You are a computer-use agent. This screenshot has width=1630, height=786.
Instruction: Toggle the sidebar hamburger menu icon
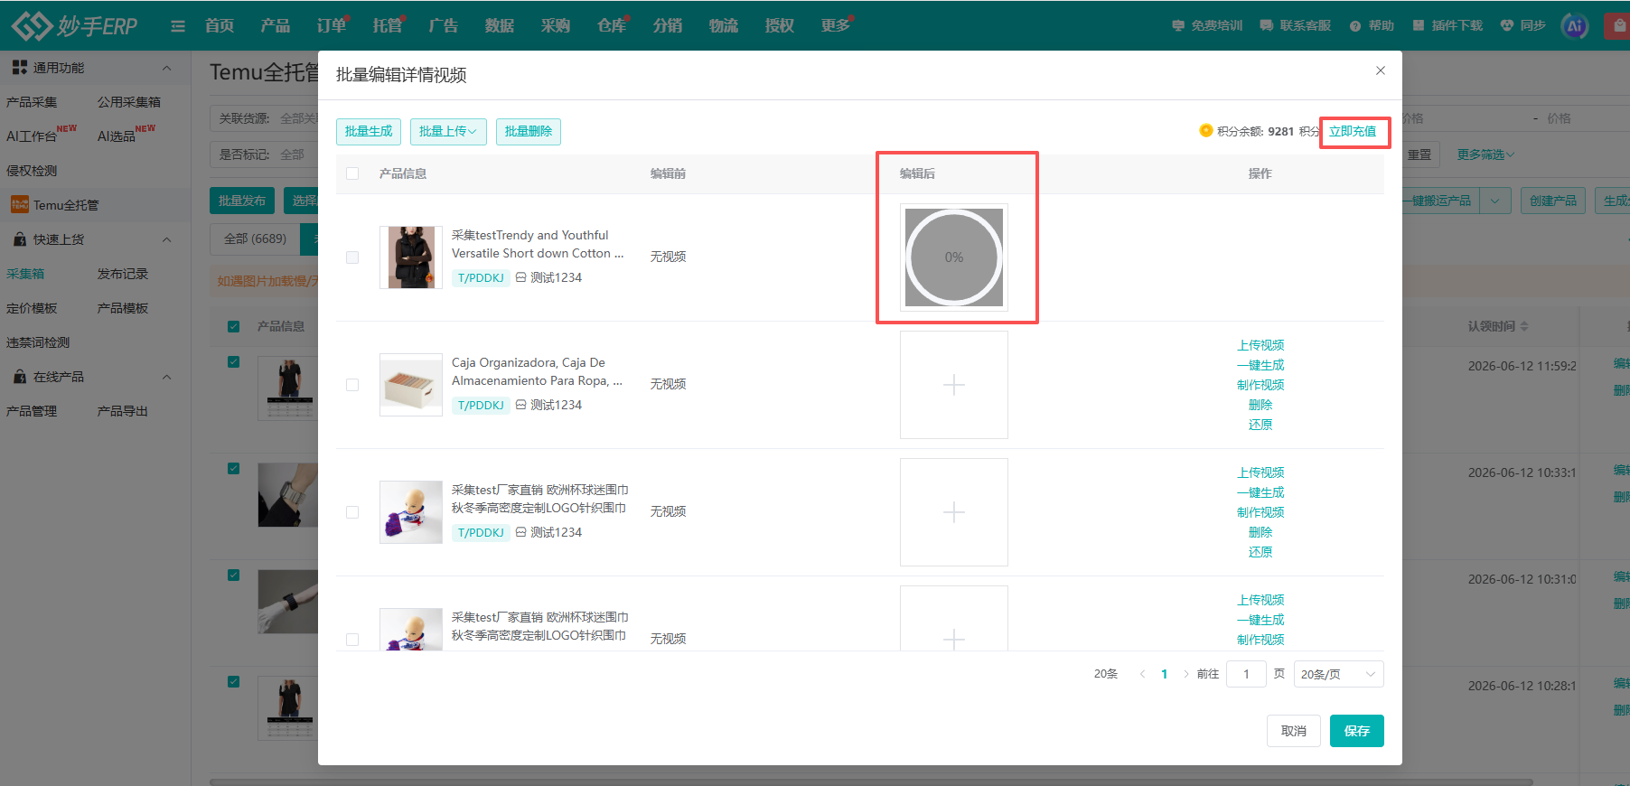pos(178,26)
